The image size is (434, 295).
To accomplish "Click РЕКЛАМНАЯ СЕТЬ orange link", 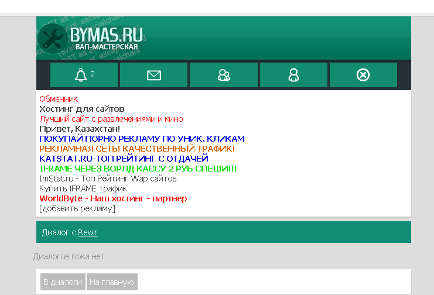I will pos(137,149).
